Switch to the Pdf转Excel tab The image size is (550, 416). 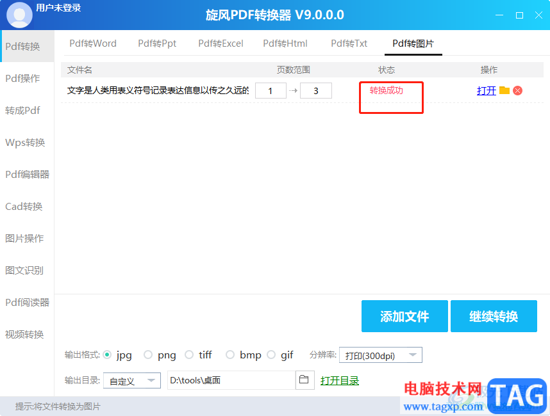[x=221, y=44]
